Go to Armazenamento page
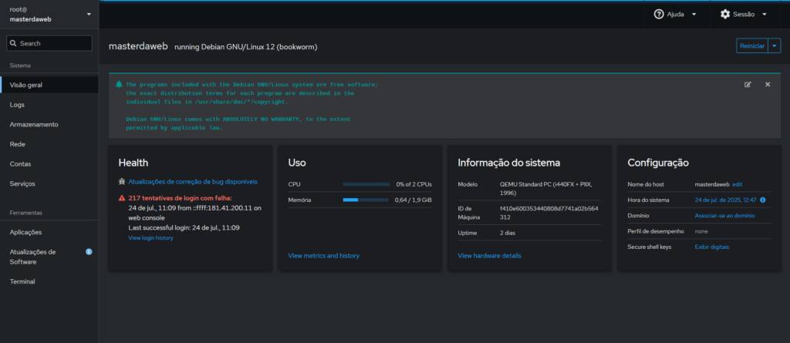This screenshot has height=343, width=790. tap(49, 124)
